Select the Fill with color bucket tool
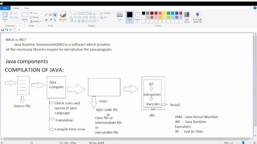 50,15
